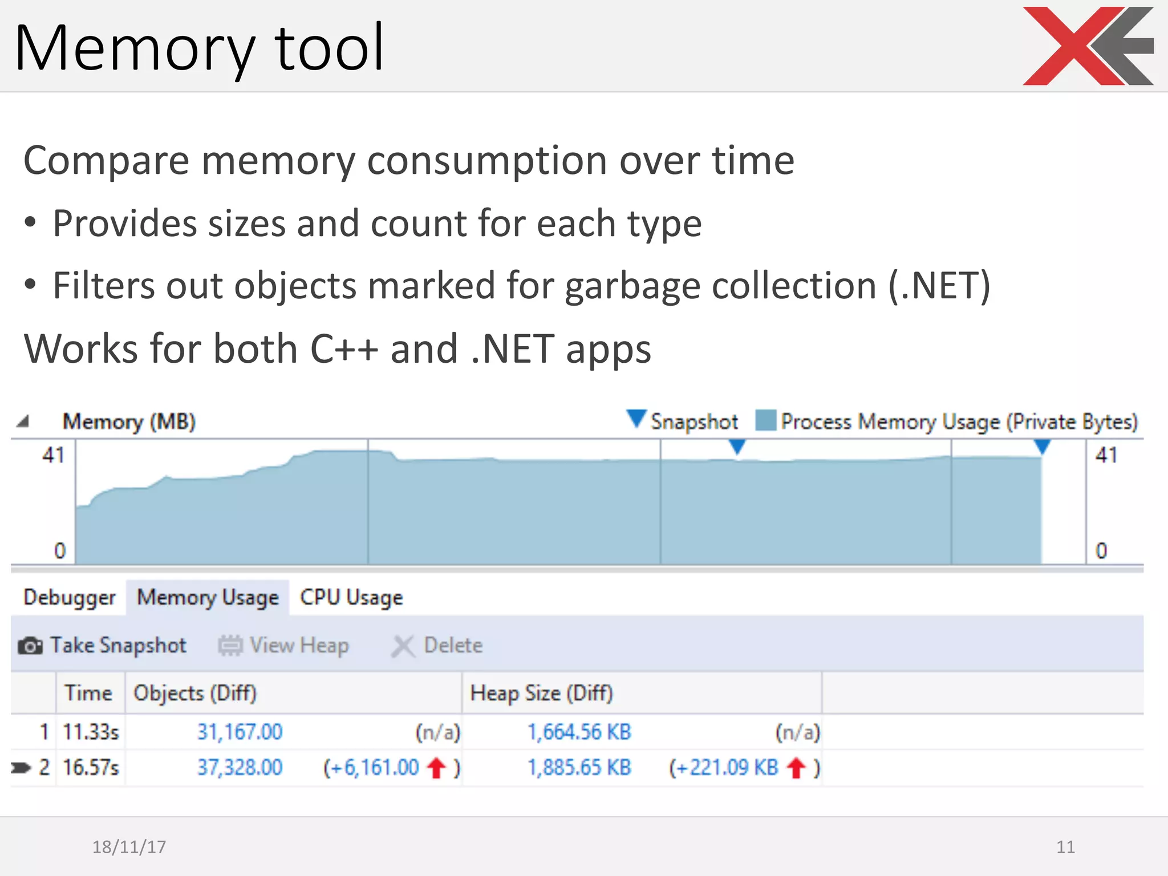Click the Process Memory Usage legend swatch
The width and height of the screenshot is (1168, 876).
pyautogui.click(x=765, y=421)
